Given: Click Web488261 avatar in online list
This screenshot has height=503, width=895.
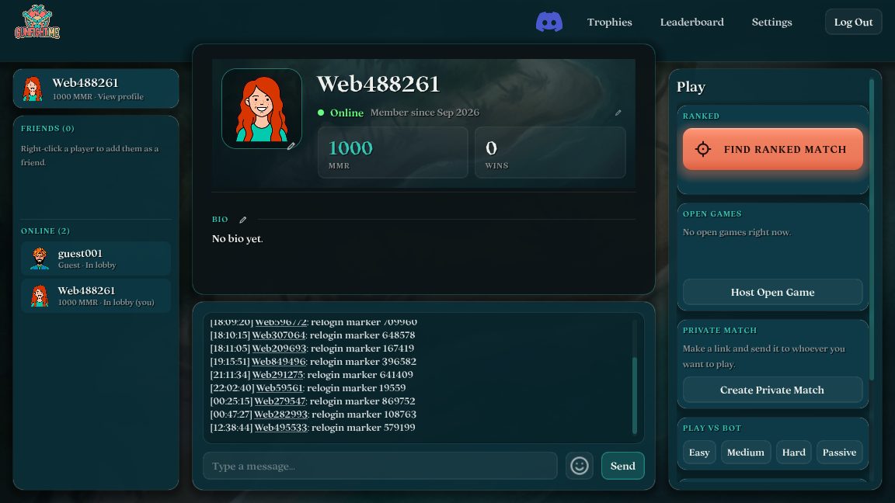Looking at the screenshot, I should 40,296.
